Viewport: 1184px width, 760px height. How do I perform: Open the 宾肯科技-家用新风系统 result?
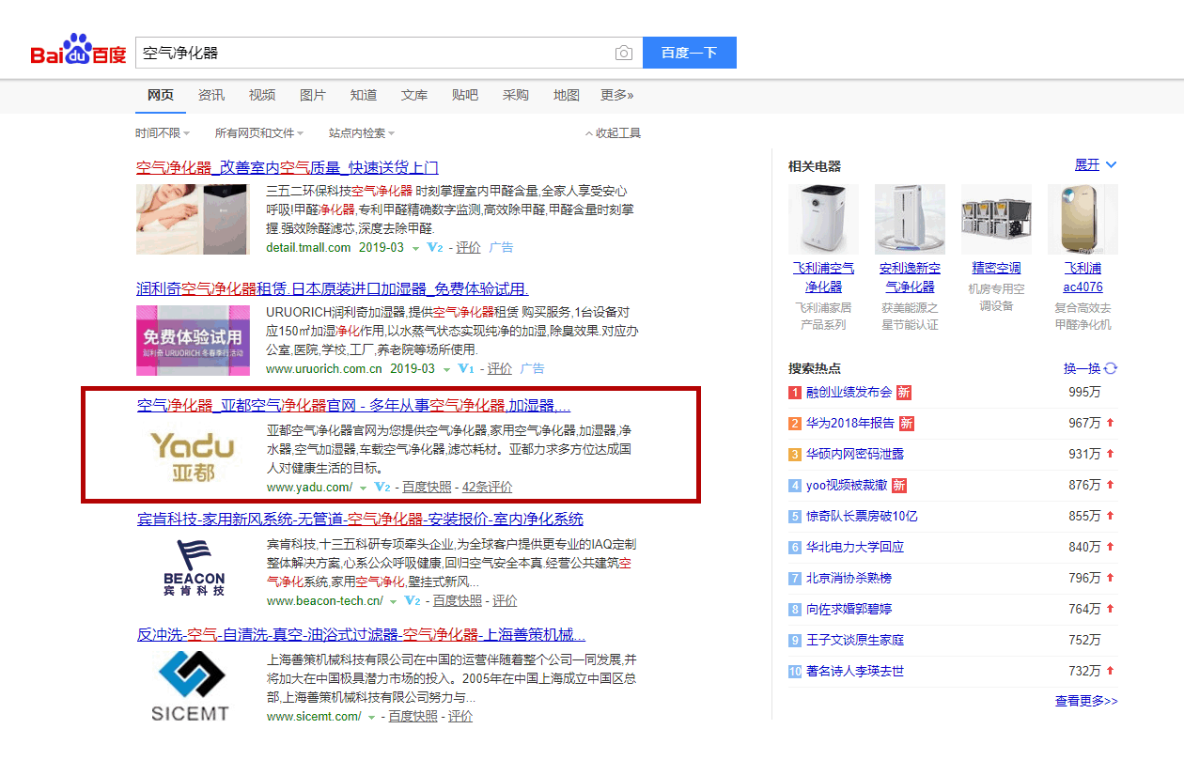click(x=360, y=519)
